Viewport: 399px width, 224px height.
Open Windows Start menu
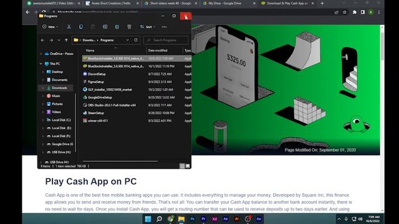[x=148, y=218]
